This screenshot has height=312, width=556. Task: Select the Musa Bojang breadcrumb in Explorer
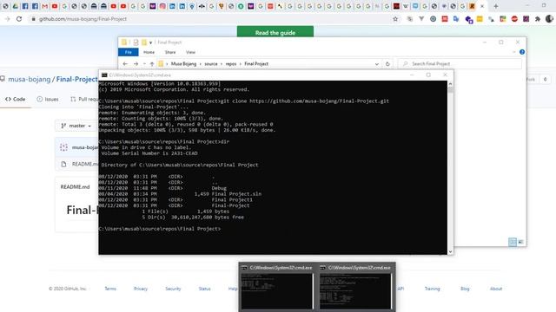183,63
